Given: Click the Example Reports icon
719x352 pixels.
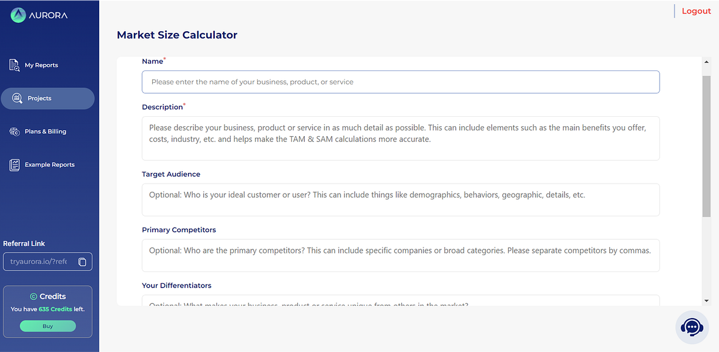Looking at the screenshot, I should point(14,165).
